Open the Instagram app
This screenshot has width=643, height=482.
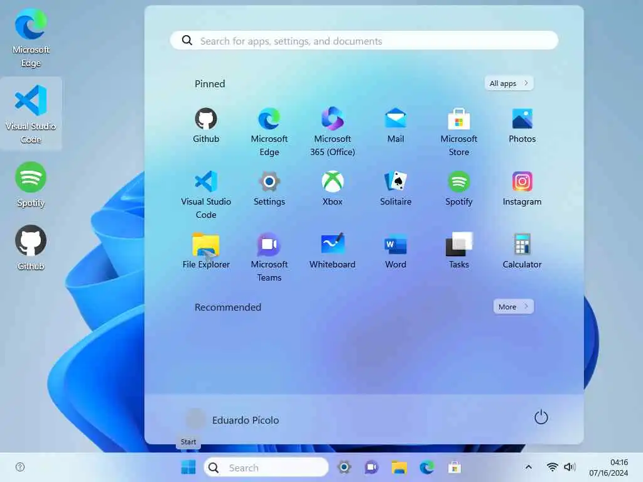(522, 188)
